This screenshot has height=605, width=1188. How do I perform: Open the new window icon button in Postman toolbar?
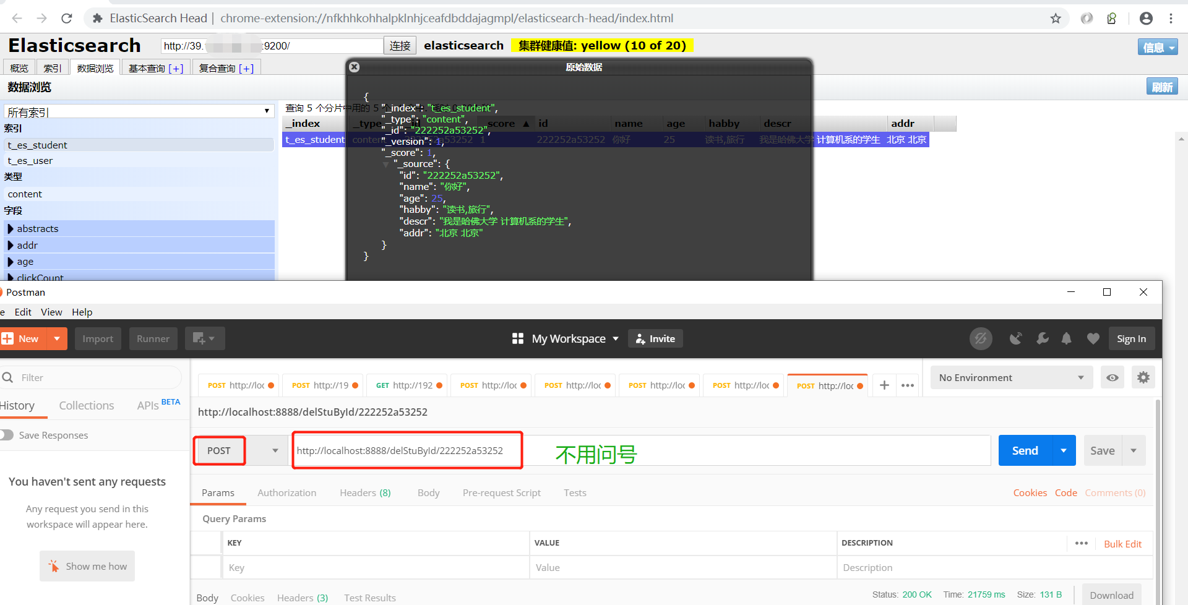tap(204, 338)
